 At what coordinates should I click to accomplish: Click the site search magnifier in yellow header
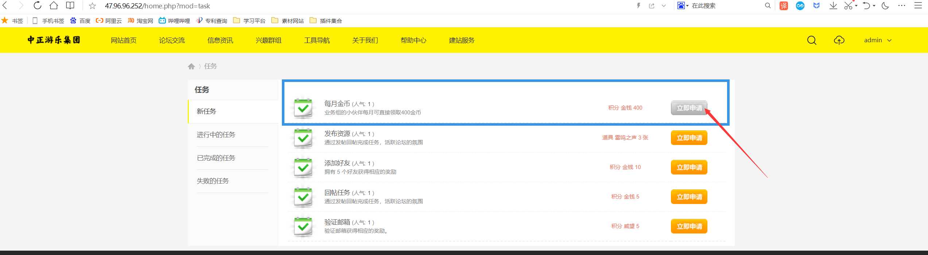point(812,40)
